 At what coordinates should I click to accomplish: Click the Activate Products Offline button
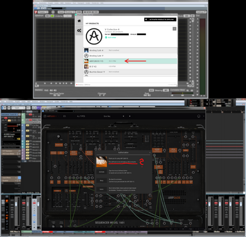160,20
